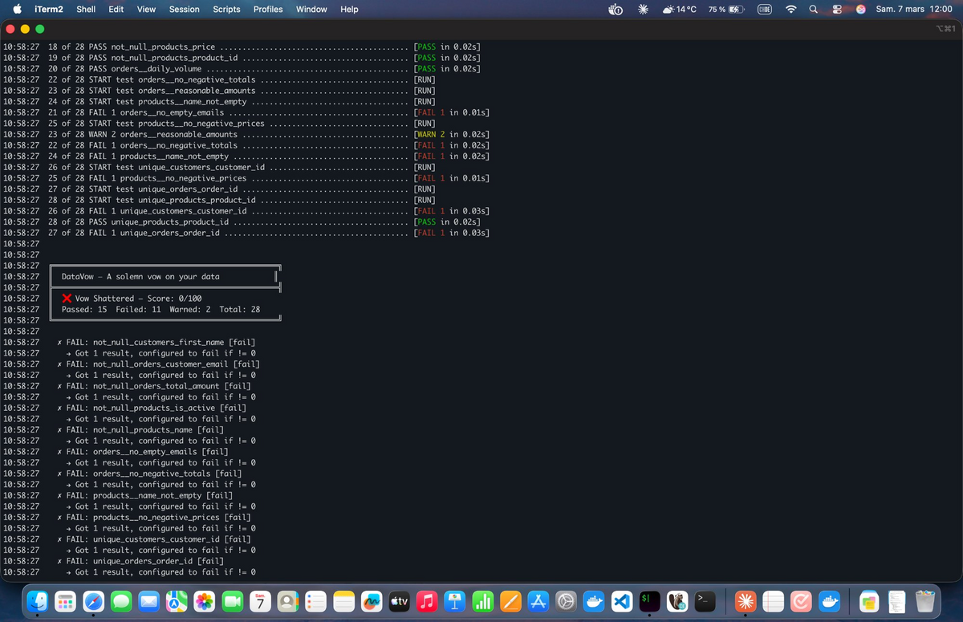
Task: Open the Profiles menu in iTerm2
Action: click(x=267, y=9)
